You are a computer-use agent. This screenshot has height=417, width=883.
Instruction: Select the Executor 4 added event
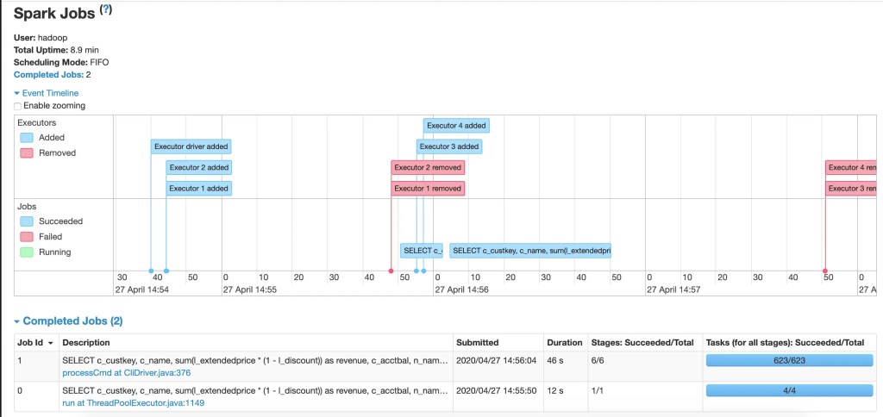456,126
